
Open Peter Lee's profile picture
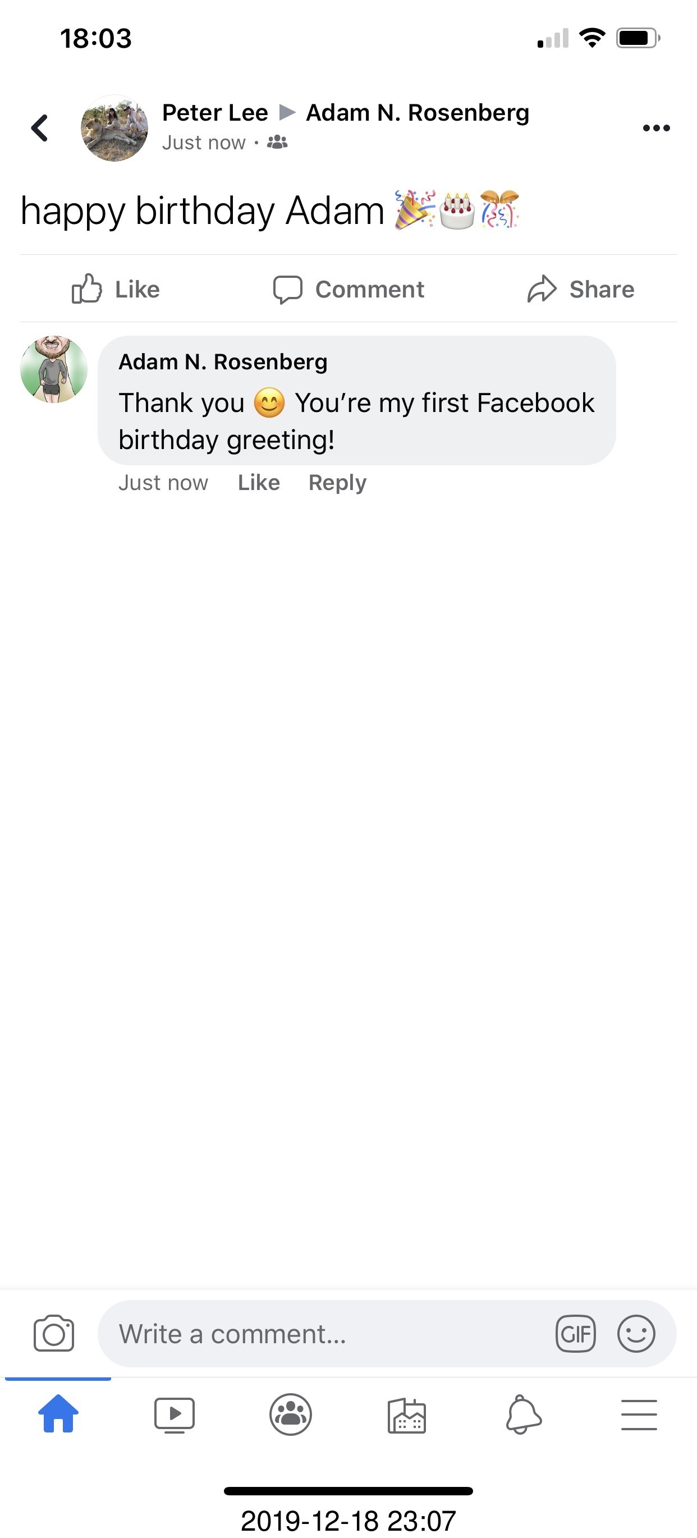[x=114, y=128]
